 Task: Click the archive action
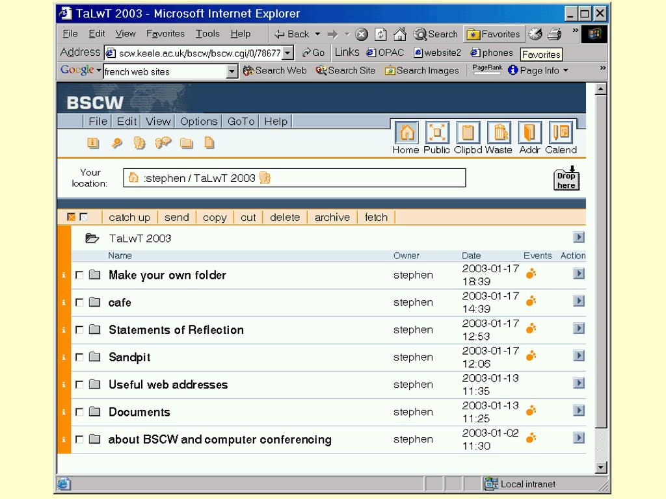pyautogui.click(x=332, y=217)
